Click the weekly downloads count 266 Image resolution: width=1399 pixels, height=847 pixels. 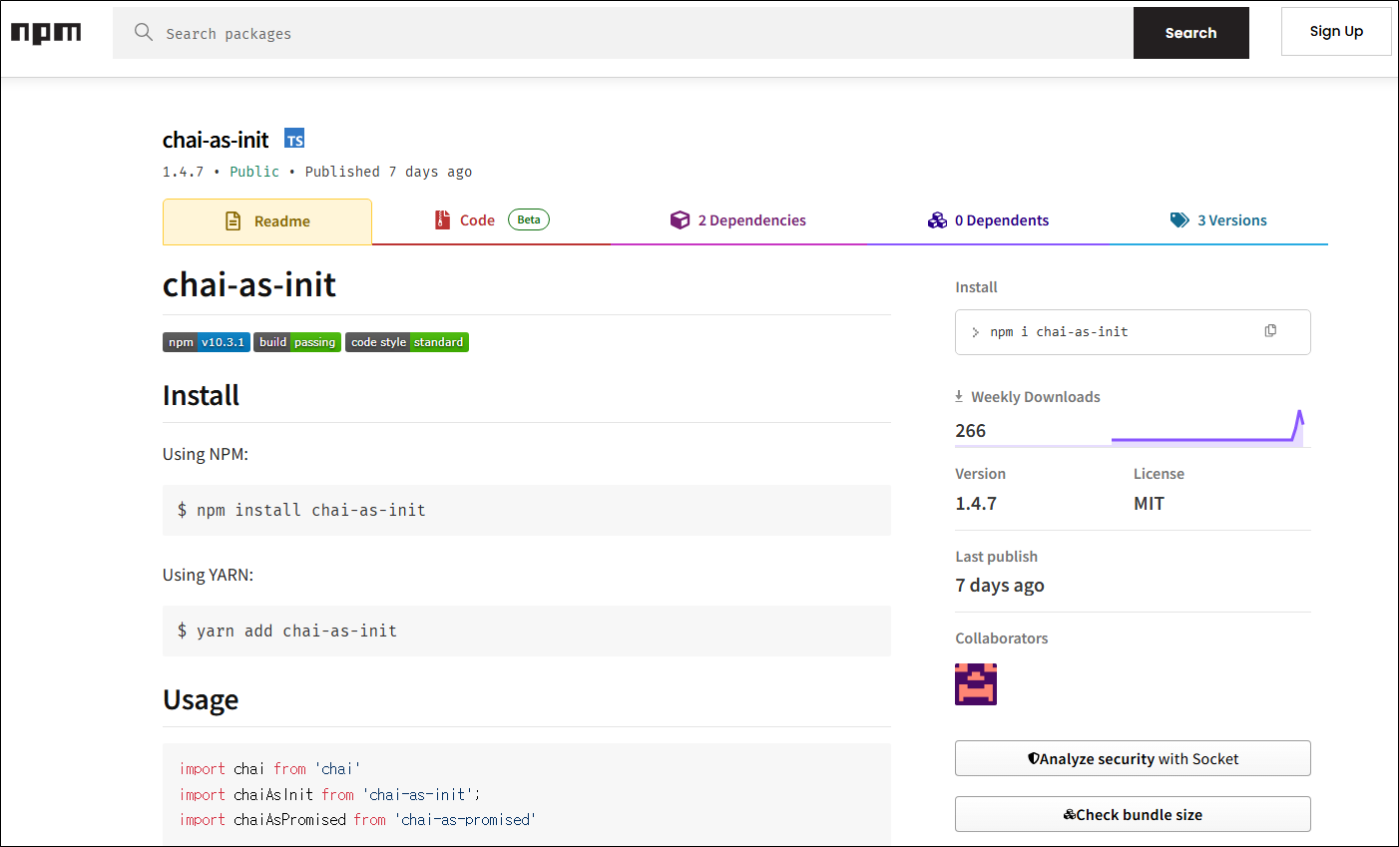(x=970, y=431)
